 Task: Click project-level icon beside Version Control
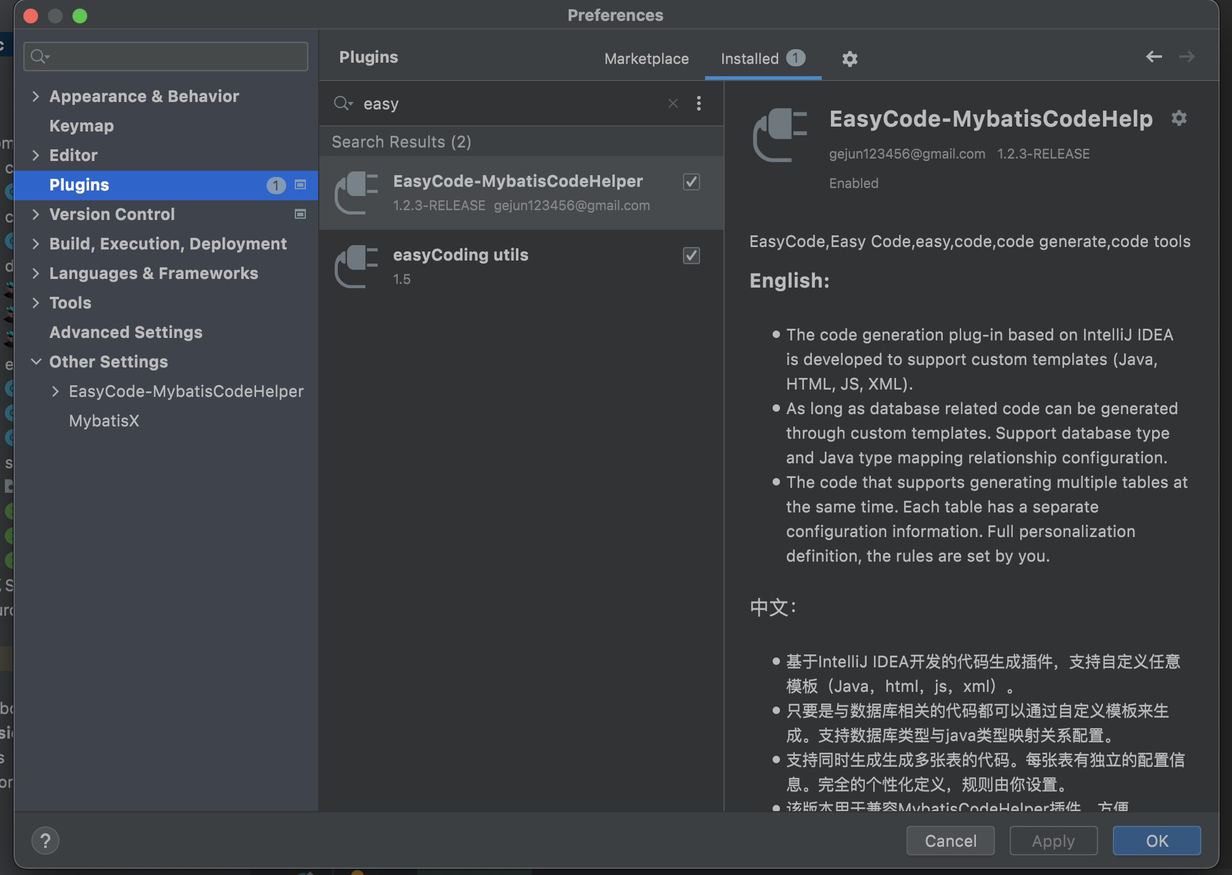tap(300, 214)
